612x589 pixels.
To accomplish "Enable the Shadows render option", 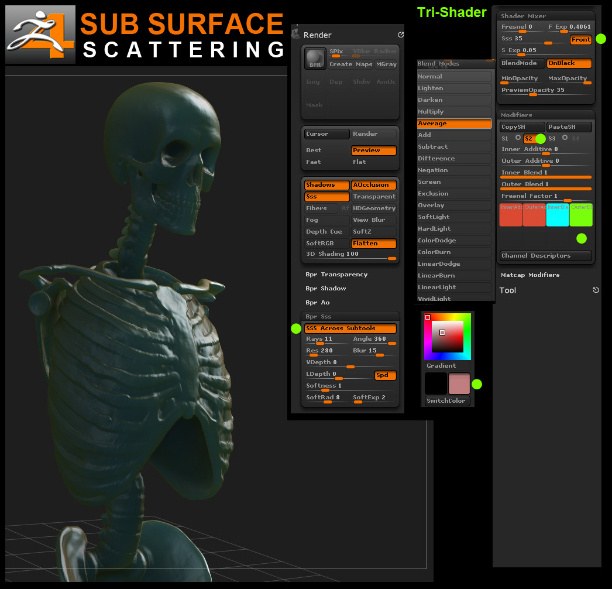I will click(x=326, y=185).
